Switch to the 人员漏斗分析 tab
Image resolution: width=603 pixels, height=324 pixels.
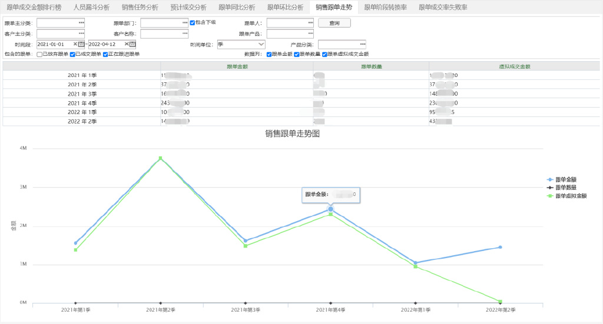pos(91,7)
